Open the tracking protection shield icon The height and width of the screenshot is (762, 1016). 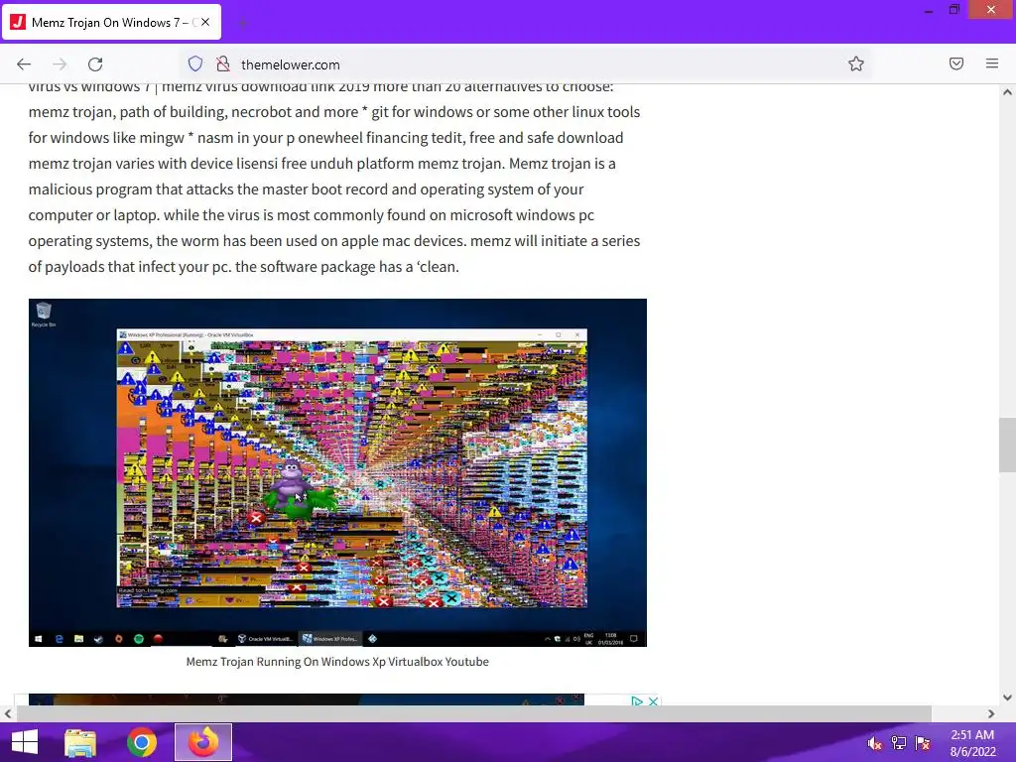click(x=195, y=63)
